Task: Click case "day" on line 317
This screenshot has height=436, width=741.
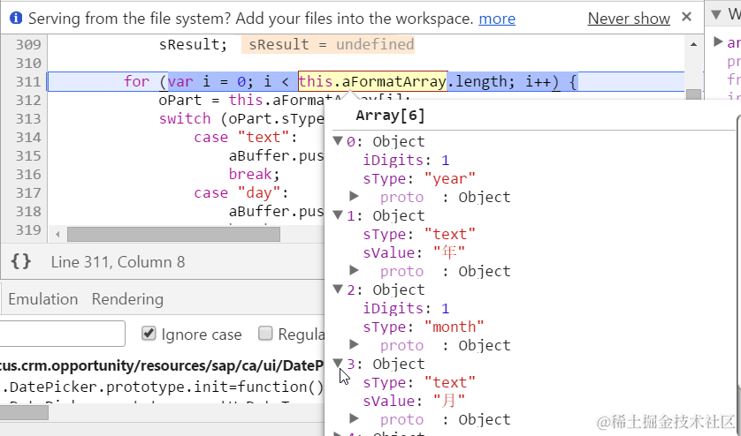Action: pos(241,193)
